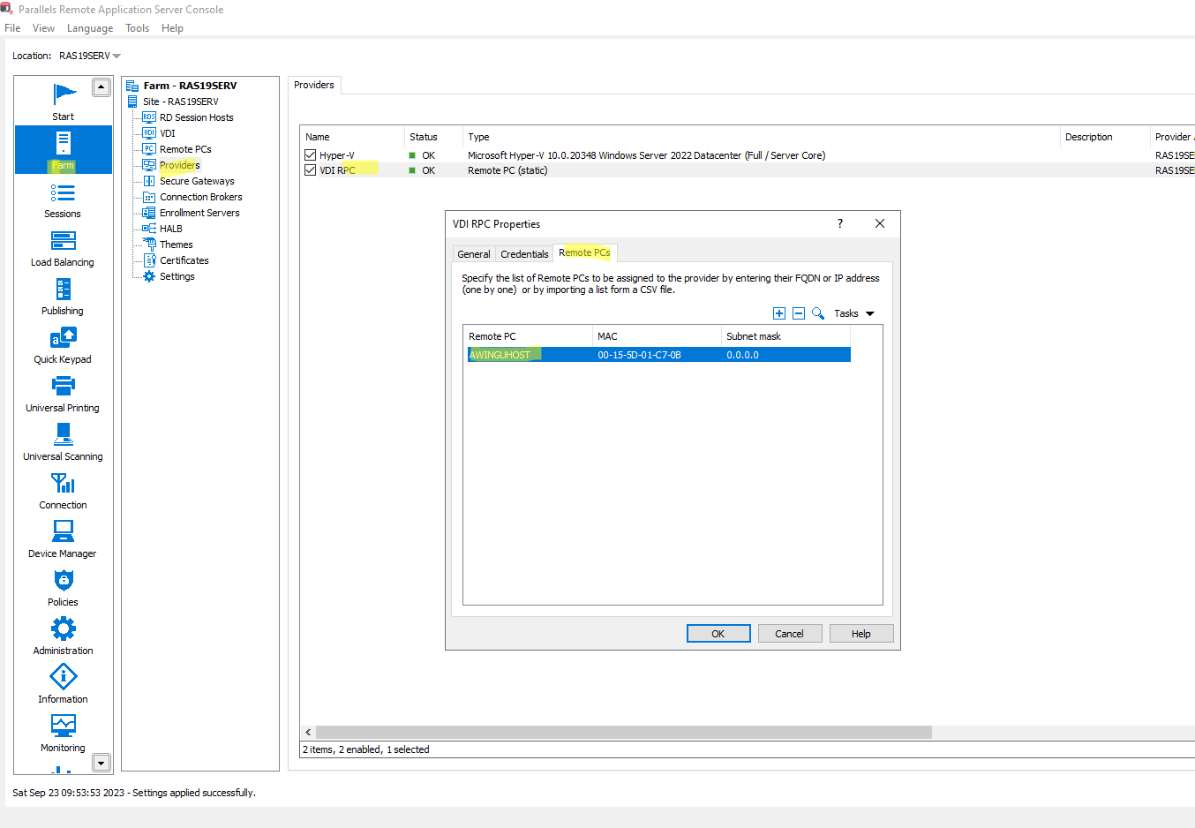Image resolution: width=1195 pixels, height=828 pixels.
Task: Open the File menu
Action: pyautogui.click(x=12, y=28)
